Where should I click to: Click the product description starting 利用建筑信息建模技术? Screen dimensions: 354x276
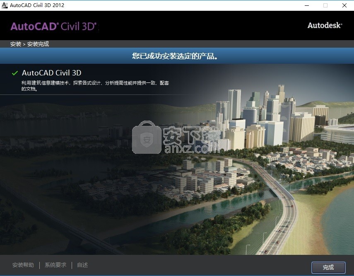click(x=95, y=86)
